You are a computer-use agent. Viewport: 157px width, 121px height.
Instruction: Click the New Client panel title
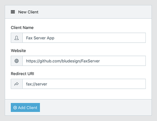point(28,12)
